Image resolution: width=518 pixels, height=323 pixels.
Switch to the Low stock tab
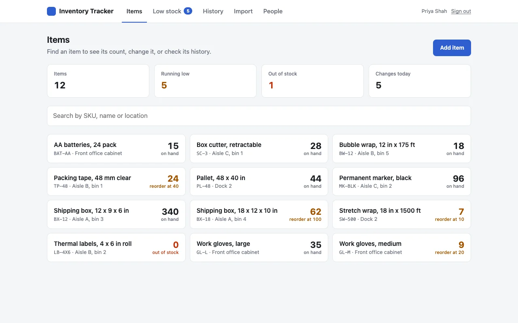(172, 11)
